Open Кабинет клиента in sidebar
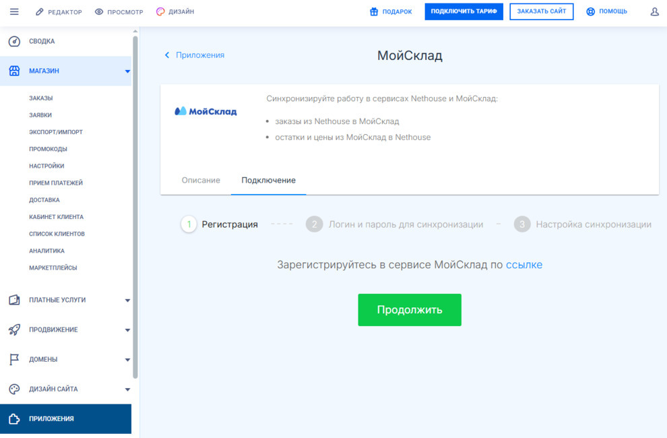667x438 pixels. pyautogui.click(x=56, y=217)
